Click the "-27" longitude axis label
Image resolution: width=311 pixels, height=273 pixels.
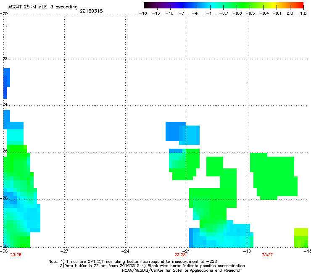[x=64, y=251]
